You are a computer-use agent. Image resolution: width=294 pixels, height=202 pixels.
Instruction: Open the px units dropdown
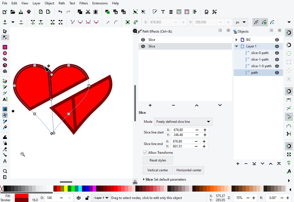(241, 22)
